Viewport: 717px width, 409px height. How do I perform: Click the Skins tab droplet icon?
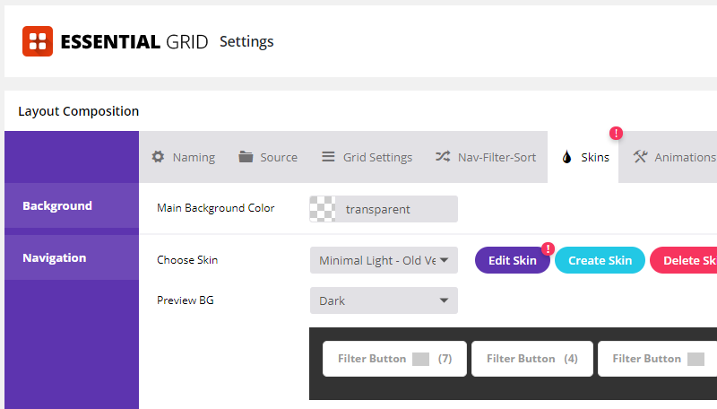click(x=567, y=157)
